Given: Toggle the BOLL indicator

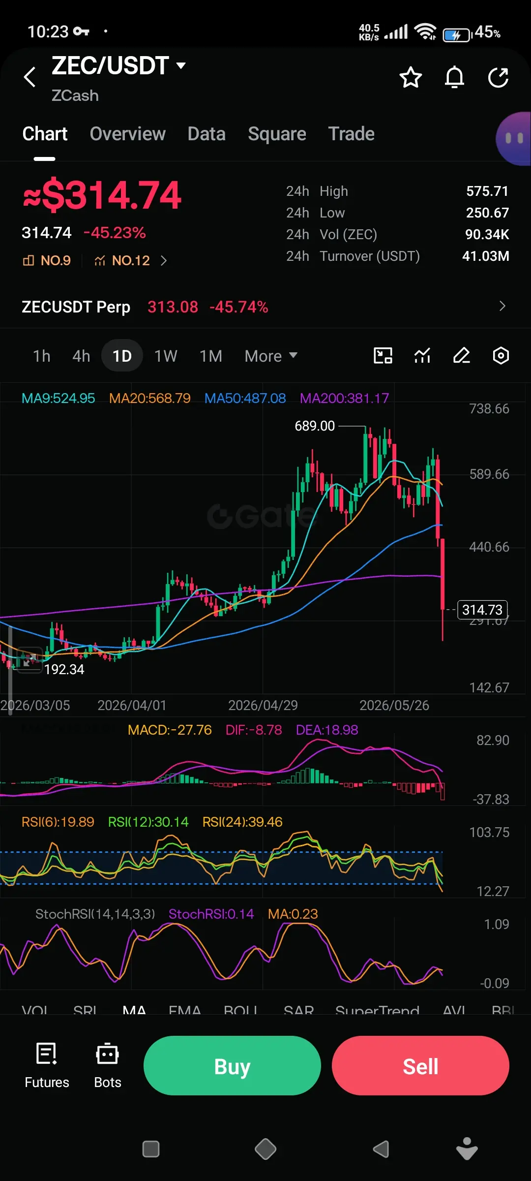Looking at the screenshot, I should coord(240,1010).
